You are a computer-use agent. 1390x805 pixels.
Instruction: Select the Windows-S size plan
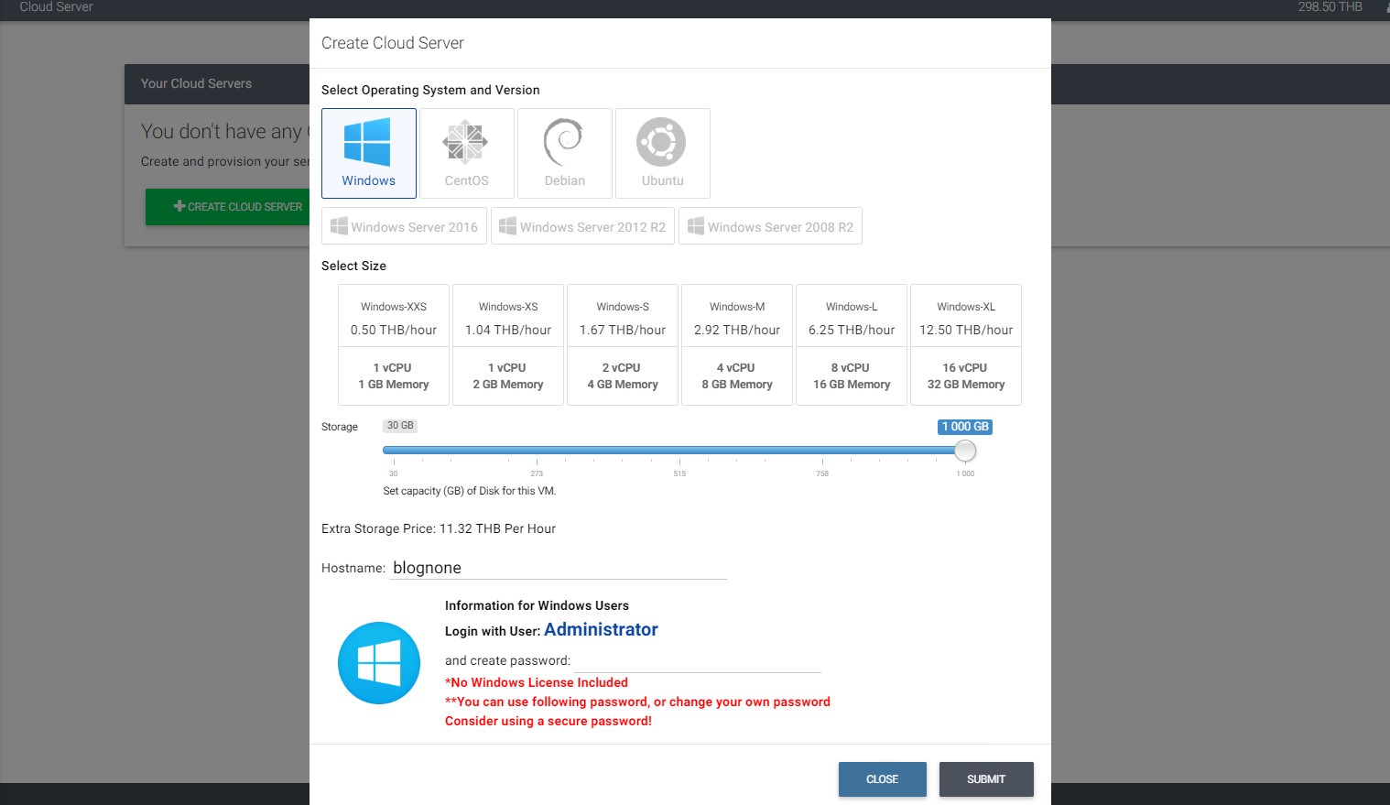click(623, 344)
